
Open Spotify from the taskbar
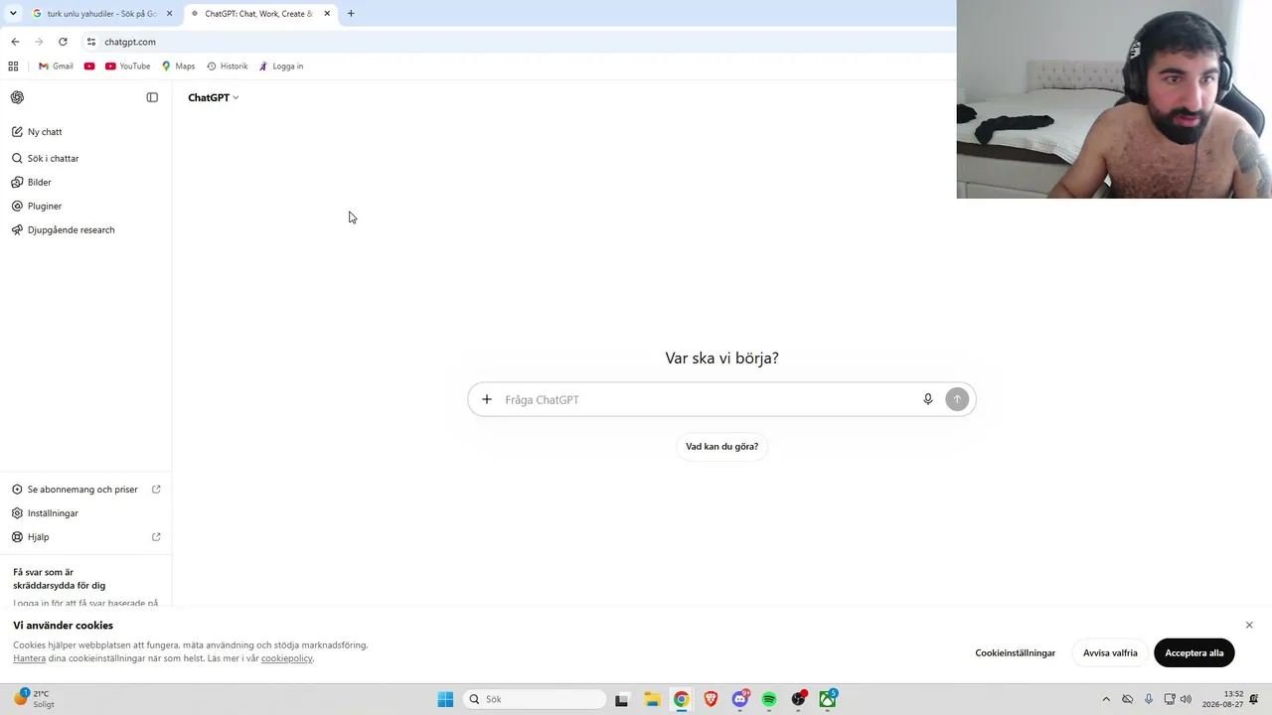[x=769, y=699]
